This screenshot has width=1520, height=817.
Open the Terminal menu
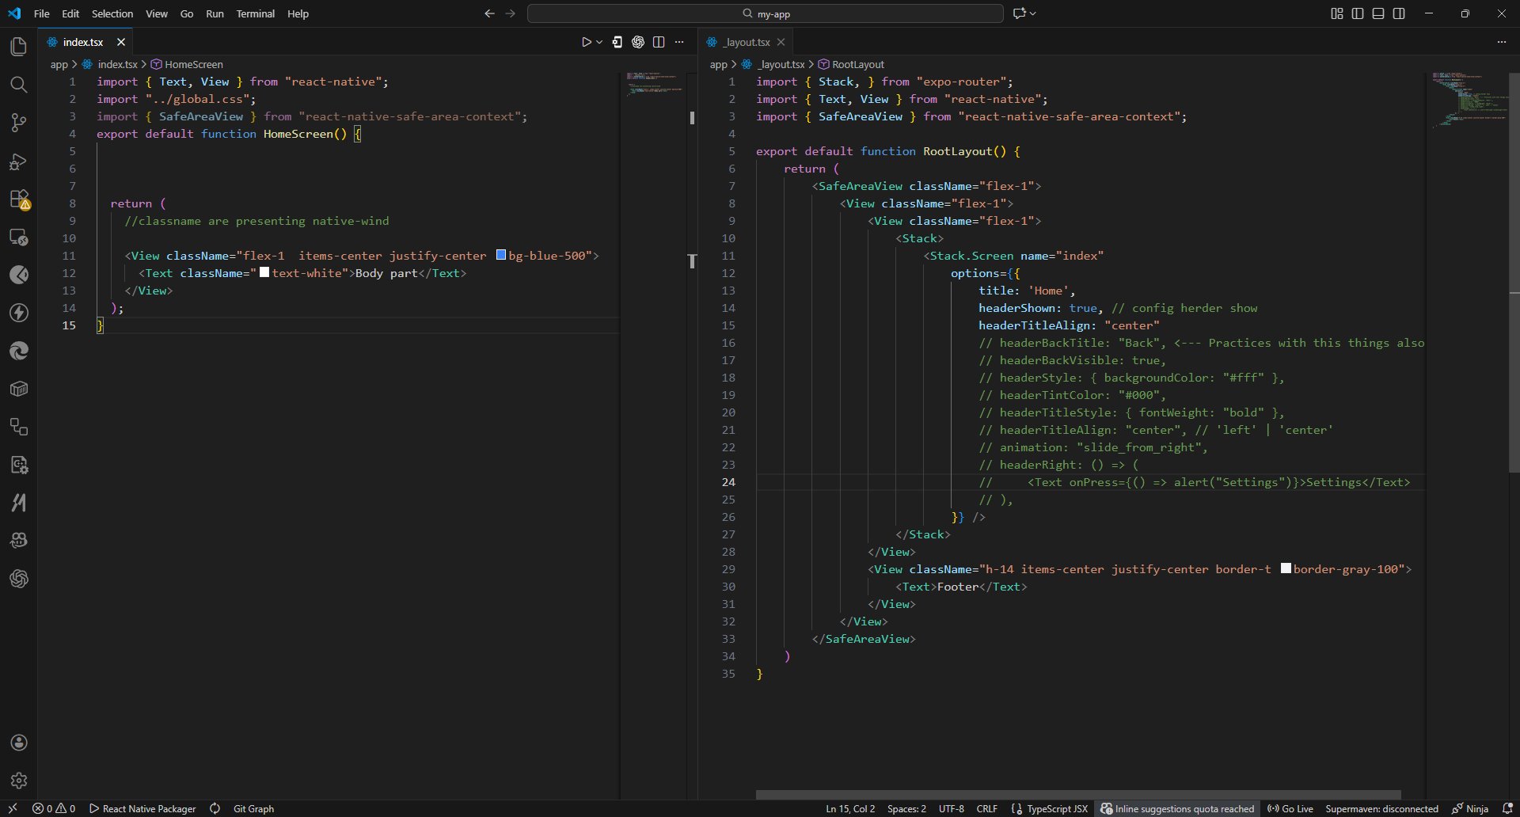click(x=255, y=13)
